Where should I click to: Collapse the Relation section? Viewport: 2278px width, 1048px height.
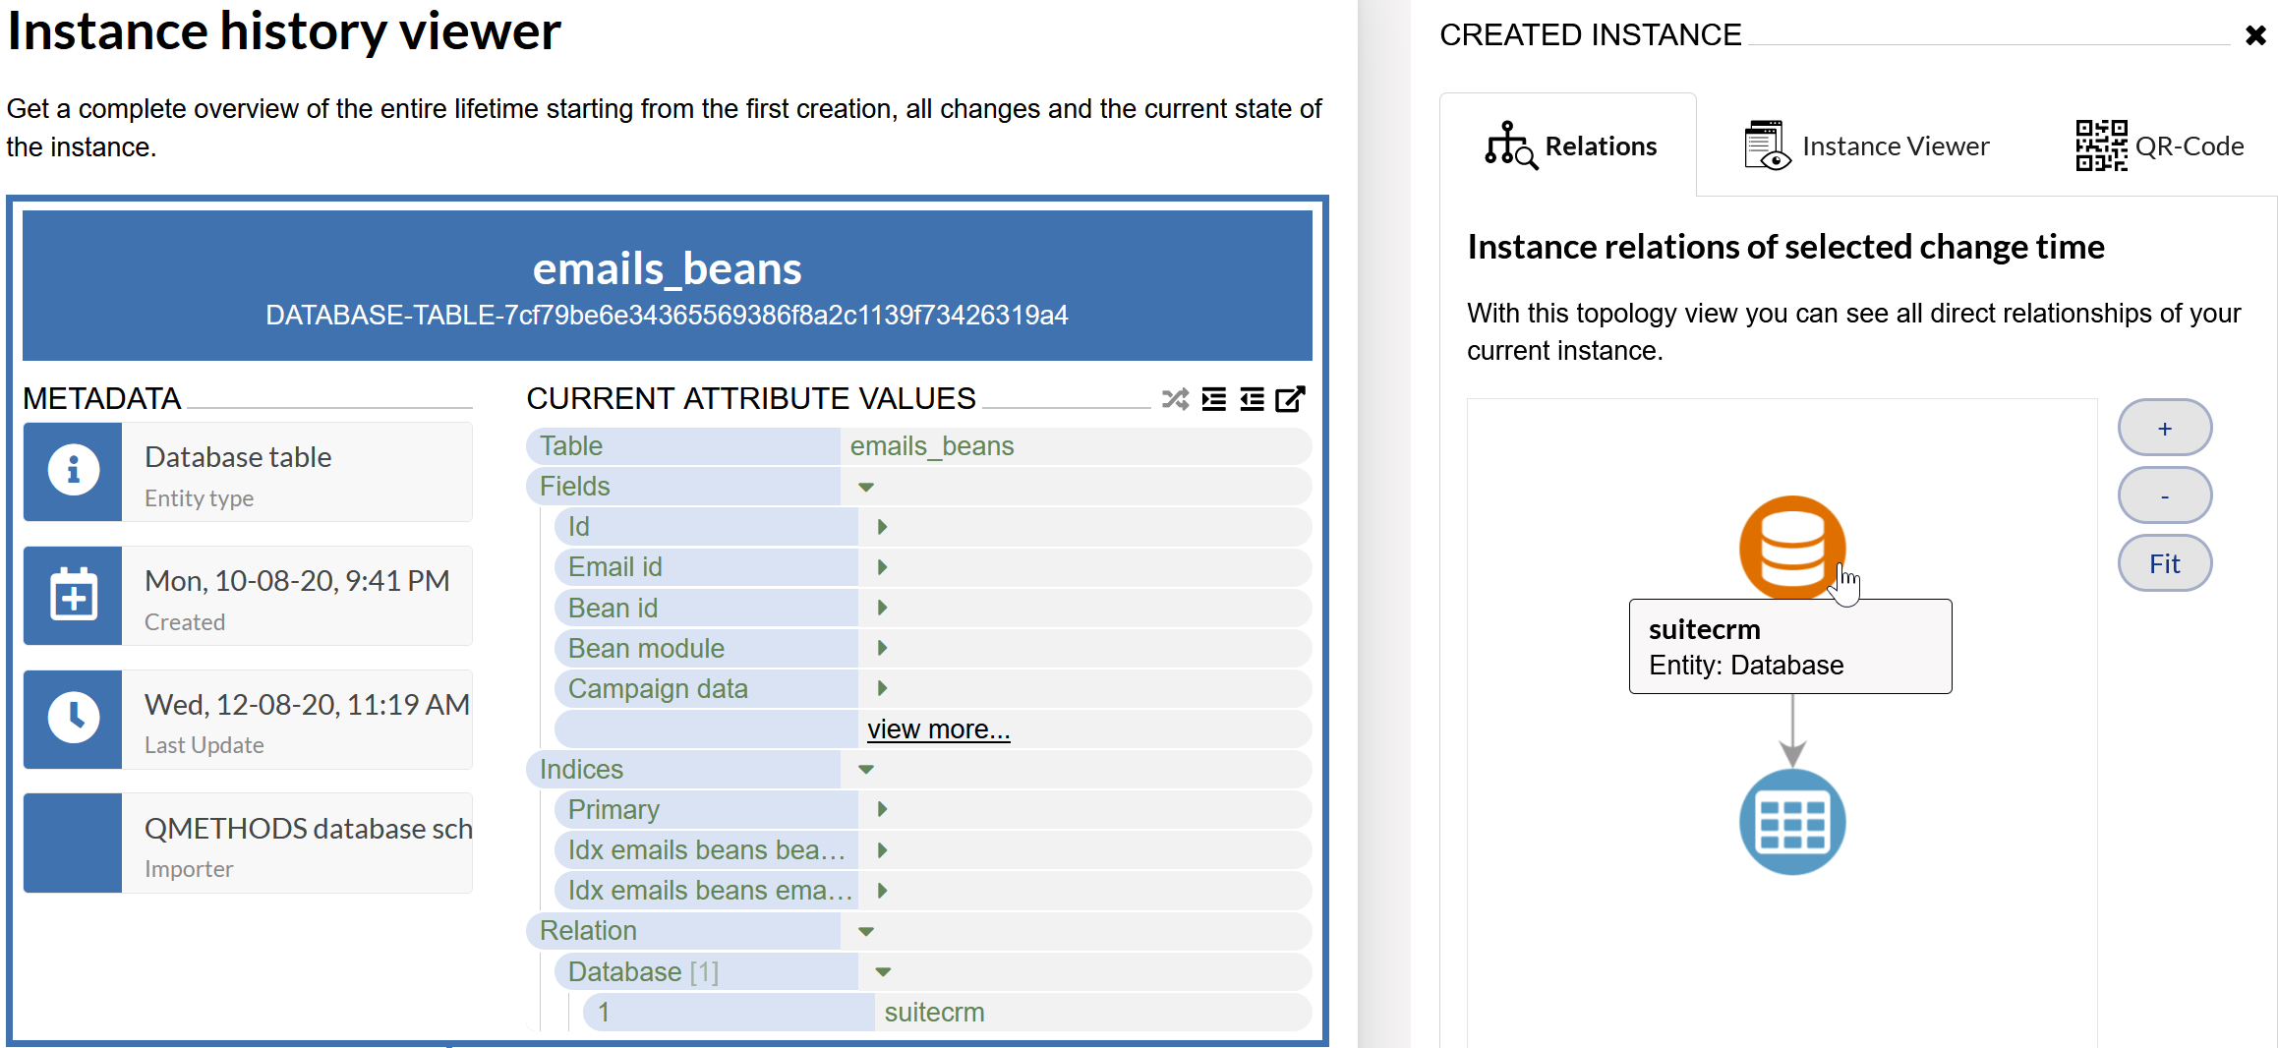pyautogui.click(x=866, y=931)
